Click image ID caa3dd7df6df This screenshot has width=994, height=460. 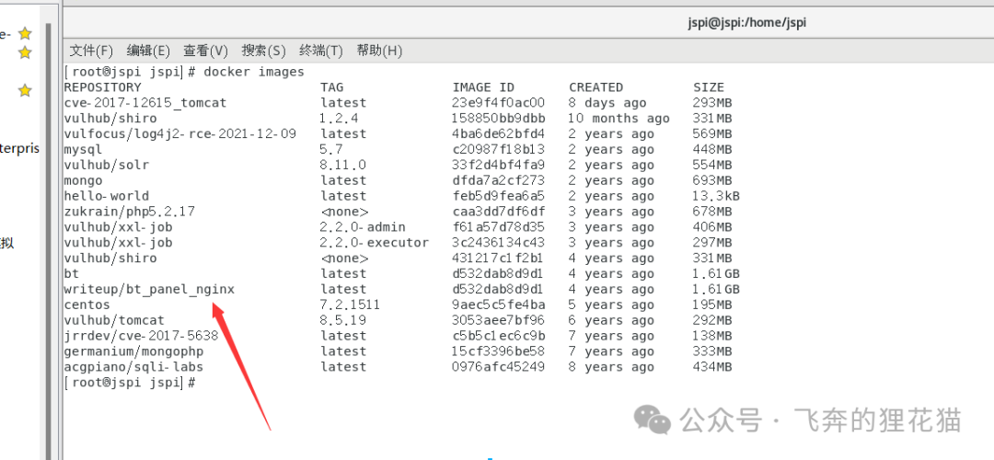[x=498, y=212]
